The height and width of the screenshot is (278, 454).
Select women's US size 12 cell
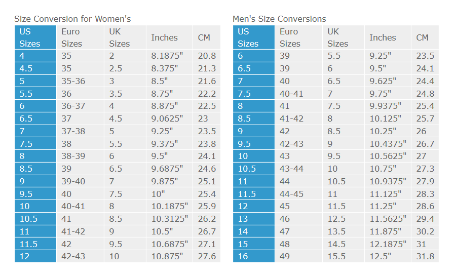[35, 256]
